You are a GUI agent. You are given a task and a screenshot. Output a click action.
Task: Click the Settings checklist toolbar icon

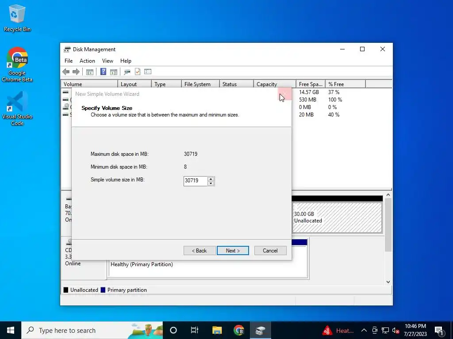click(x=148, y=72)
